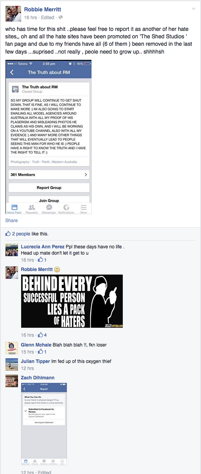Open Zach Dihlmann's report screenshot attachment
Screen dimensions: 201x474
pyautogui.click(x=44, y=424)
